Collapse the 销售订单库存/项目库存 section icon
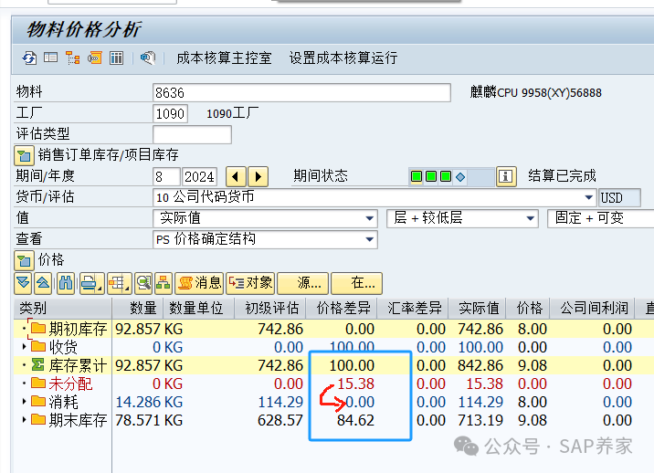 [x=24, y=155]
